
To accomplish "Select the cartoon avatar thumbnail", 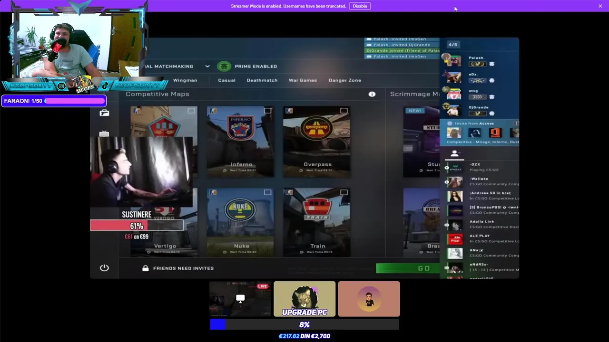I will 369,299.
